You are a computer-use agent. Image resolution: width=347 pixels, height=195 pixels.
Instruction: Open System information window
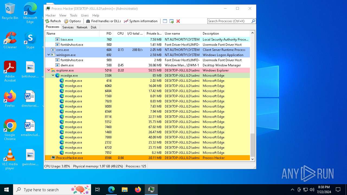140,21
